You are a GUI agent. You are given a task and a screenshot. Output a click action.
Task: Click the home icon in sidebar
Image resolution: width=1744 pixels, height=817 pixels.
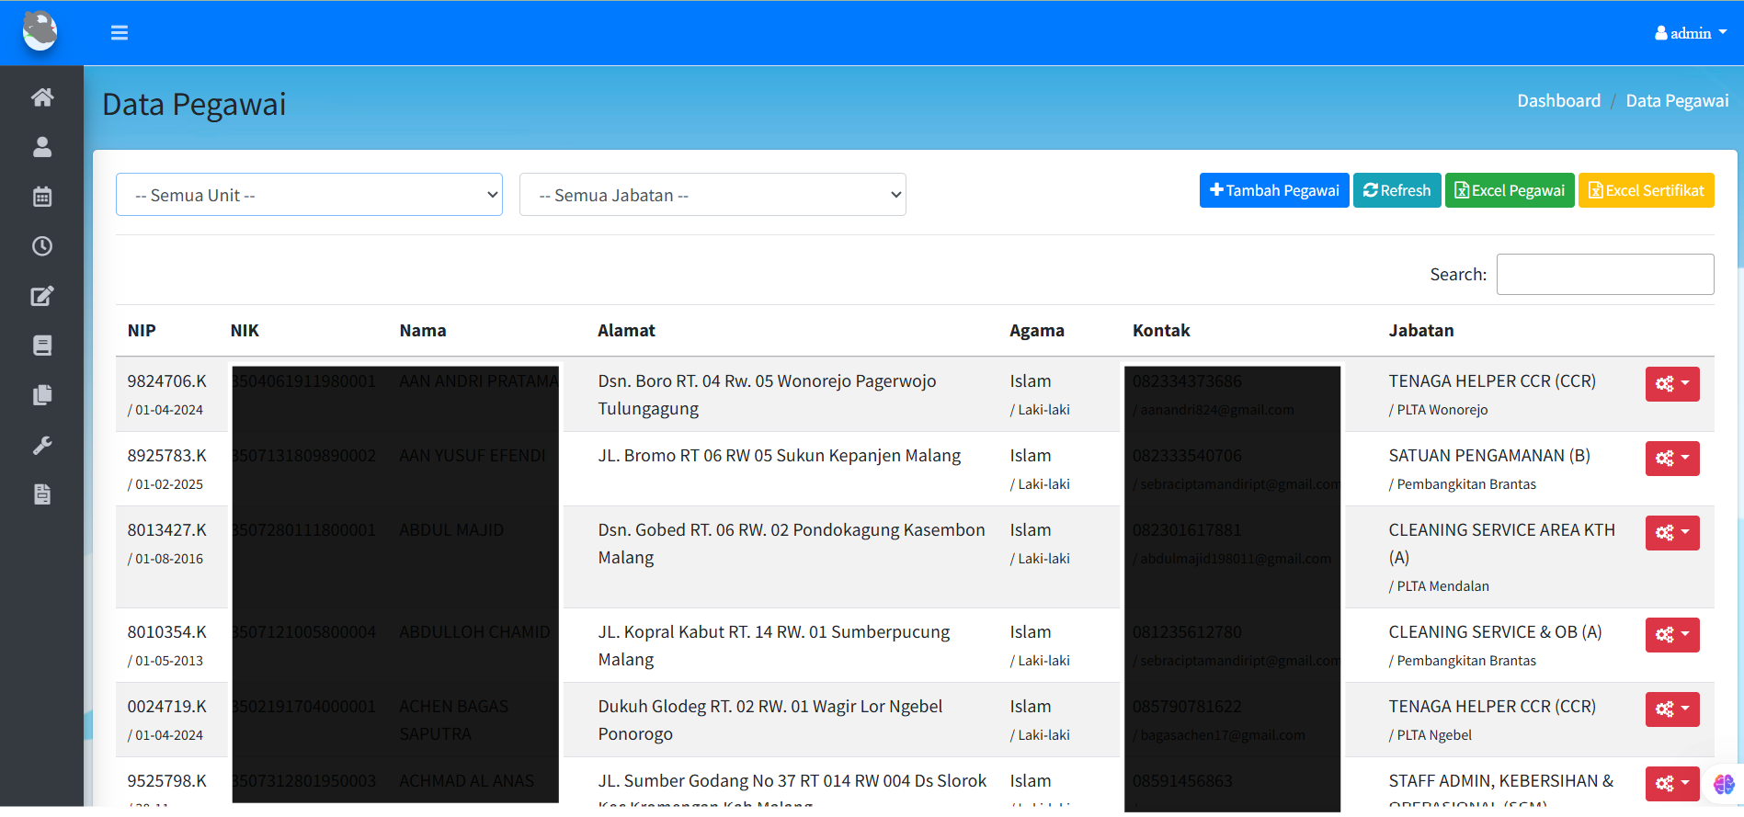(x=42, y=97)
